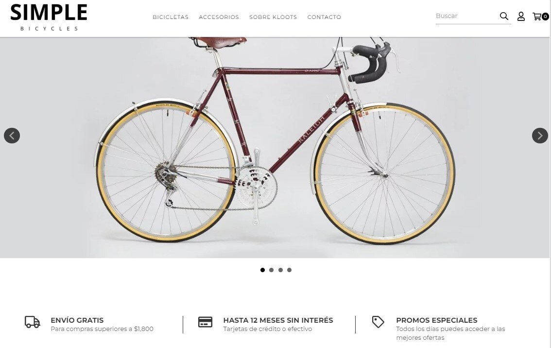This screenshot has height=348, width=551.
Task: Click the Envío Gratis heading
Action: point(77,320)
